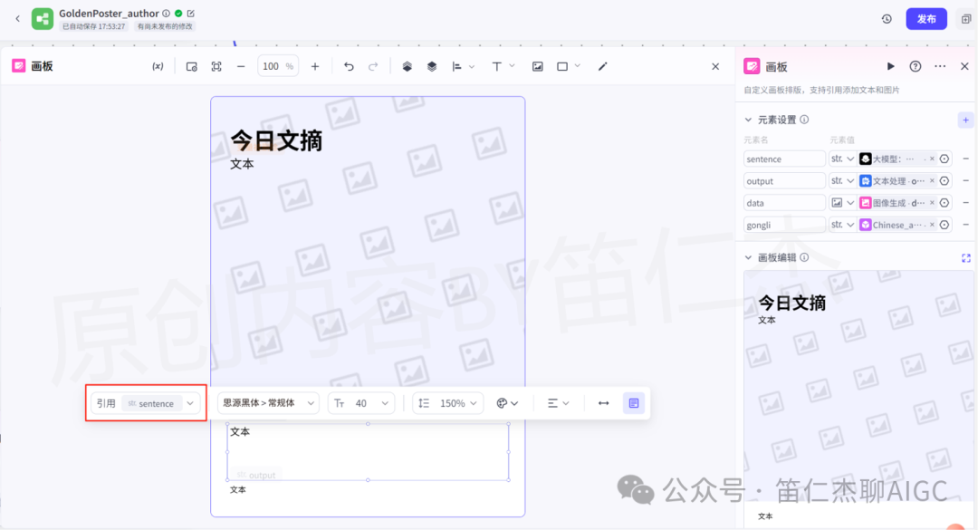Open the font size 40 dropdown
Image resolution: width=978 pixels, height=530 pixels.
click(361, 403)
